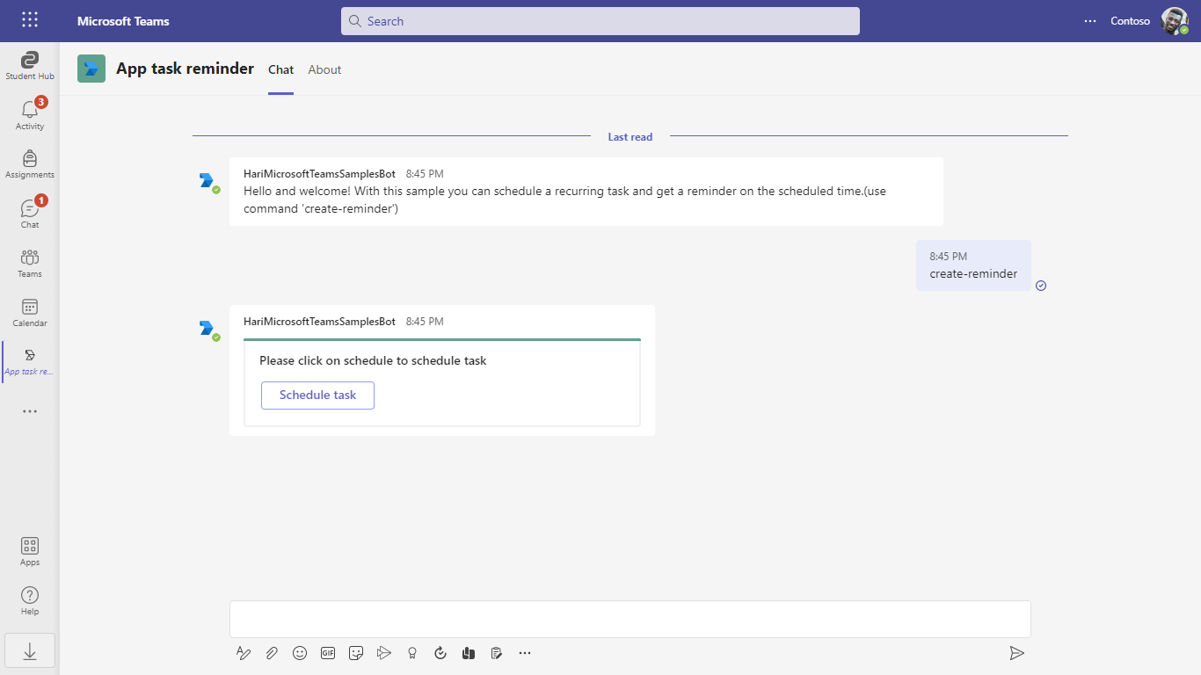
Task: Open Student Hub in the sidebar
Action: click(30, 66)
